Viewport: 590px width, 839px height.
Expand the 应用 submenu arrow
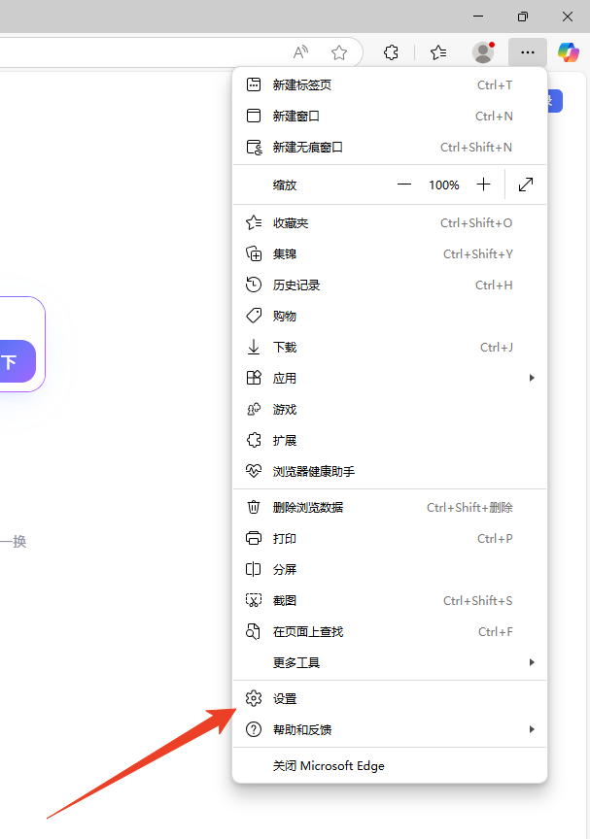coord(532,378)
